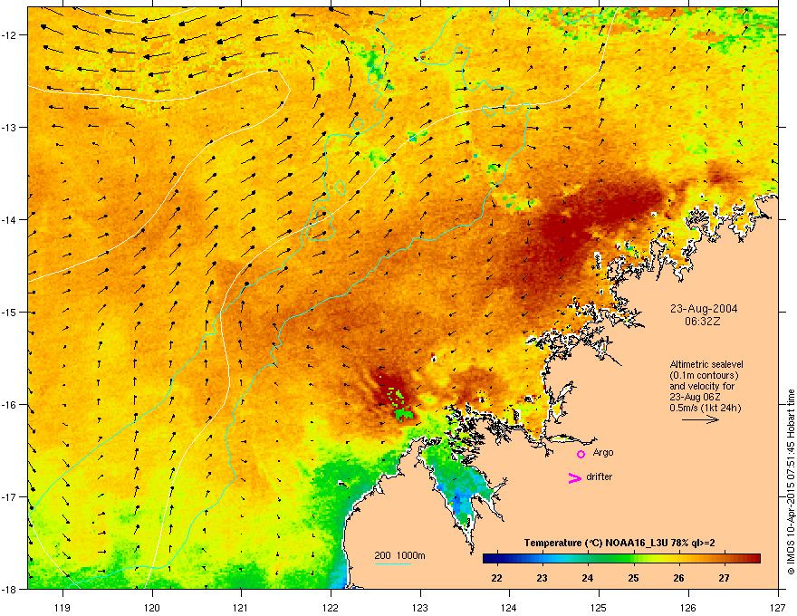The width and height of the screenshot is (797, 616).
Task: Click colorbar tick label 26
Action: [678, 578]
